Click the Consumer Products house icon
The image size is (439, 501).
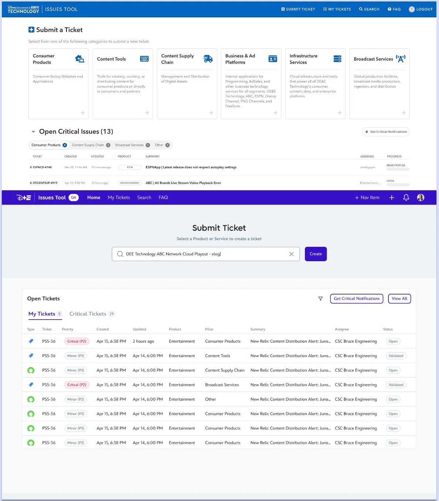pos(79,59)
